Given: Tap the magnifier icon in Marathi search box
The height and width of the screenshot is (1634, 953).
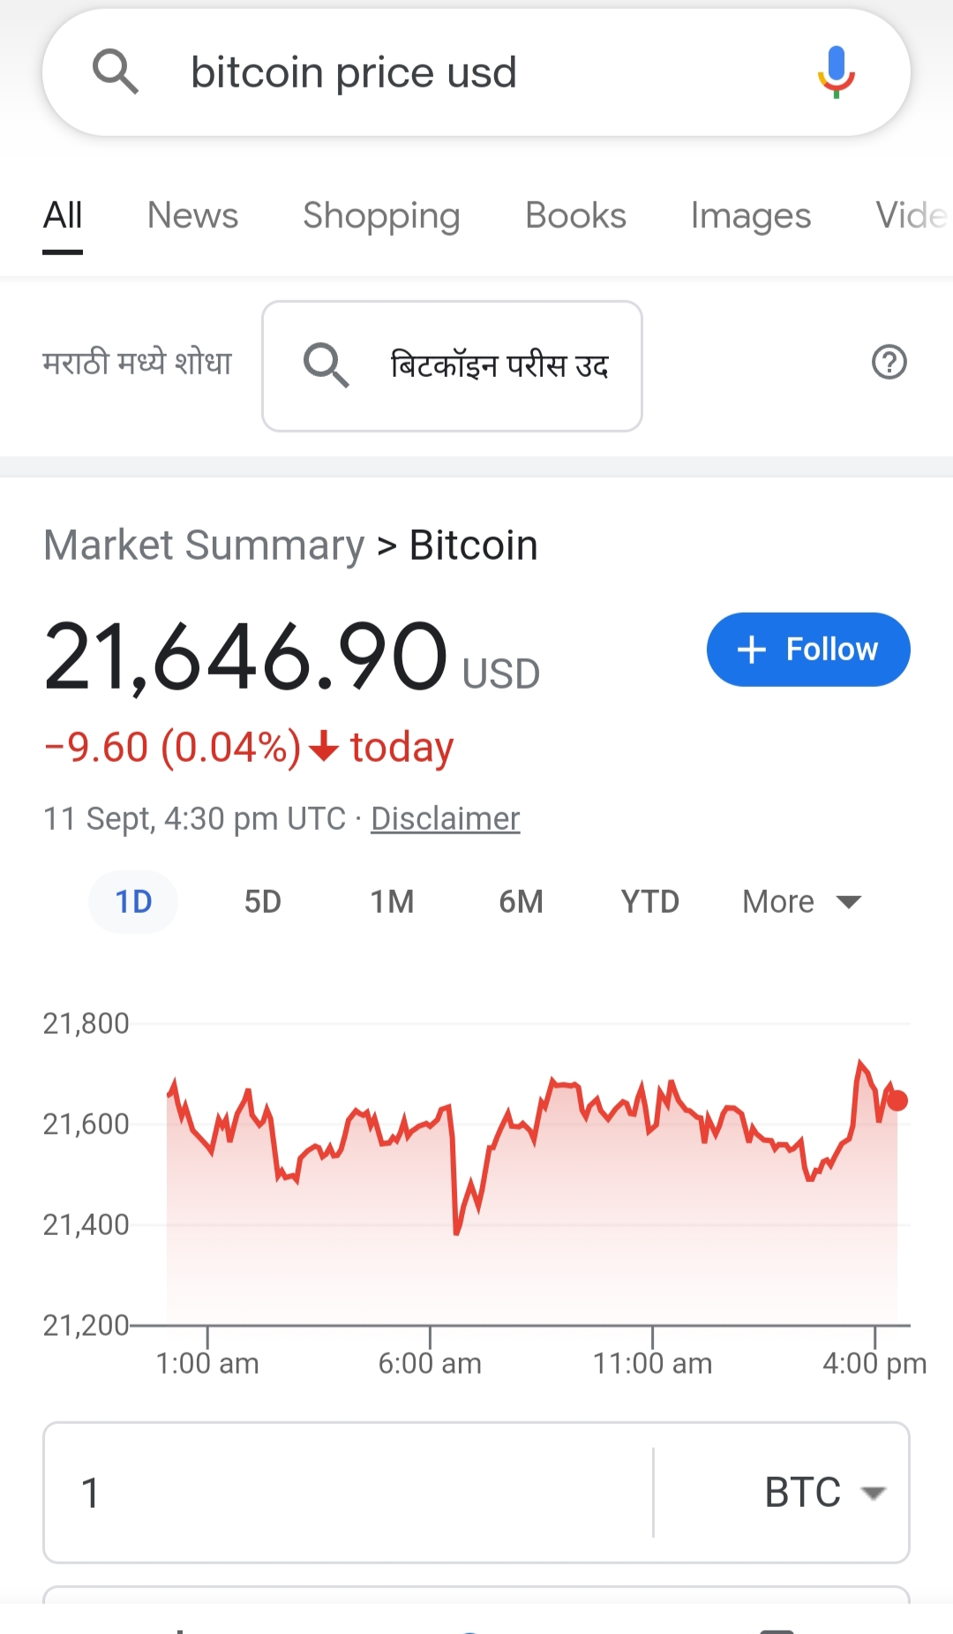Looking at the screenshot, I should pyautogui.click(x=326, y=365).
